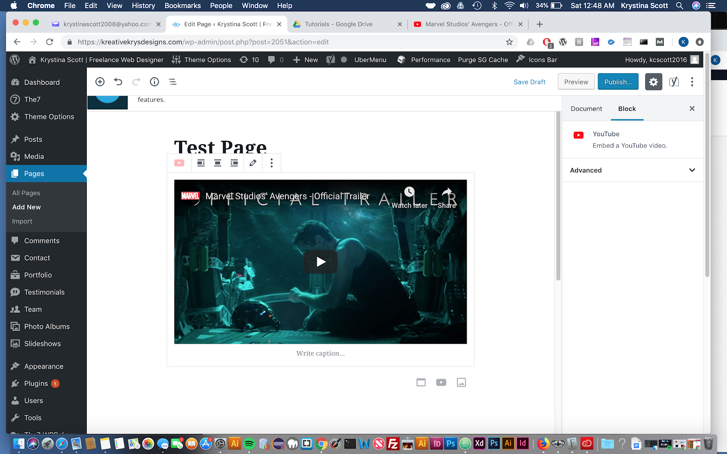Click the WordPress logo in admin bar
This screenshot has height=454, width=727.
tap(15, 59)
